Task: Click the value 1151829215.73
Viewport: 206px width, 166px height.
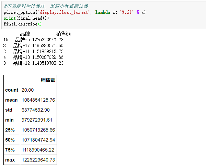Action: coord(48,51)
